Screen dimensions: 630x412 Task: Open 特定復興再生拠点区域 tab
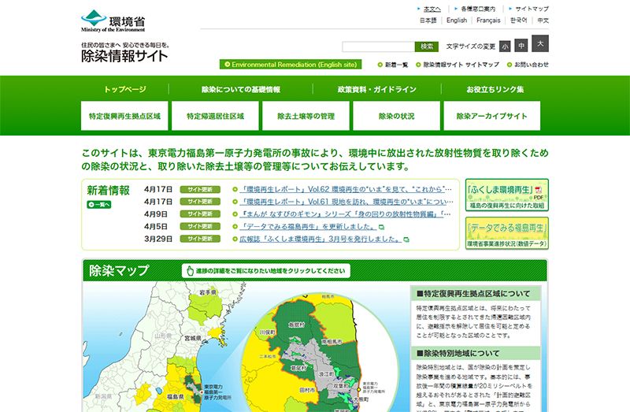[x=124, y=116]
